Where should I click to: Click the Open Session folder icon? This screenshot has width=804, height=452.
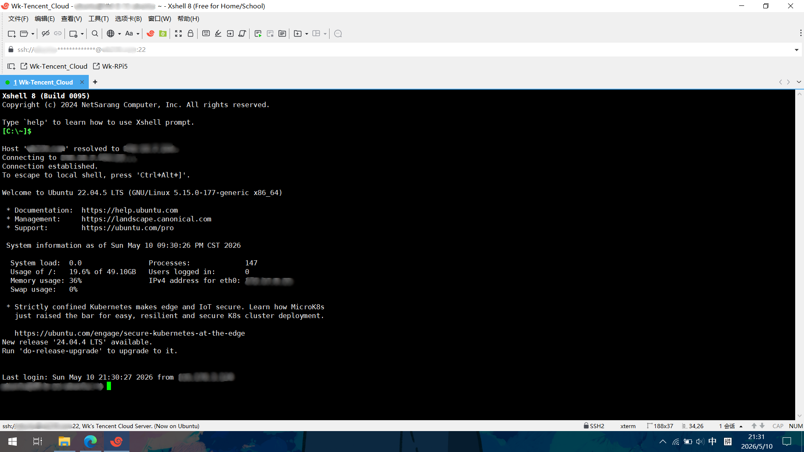click(x=24, y=33)
